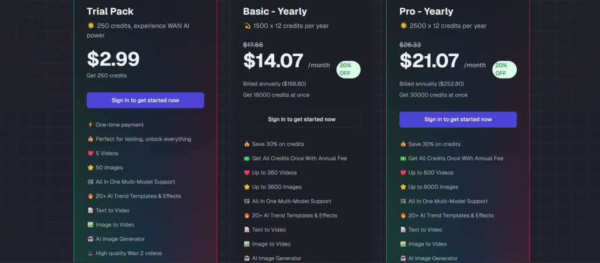Viewport: 600px width, 263px height.
Task: Click the 20% OFF badge beside $21.07
Action: click(504, 70)
